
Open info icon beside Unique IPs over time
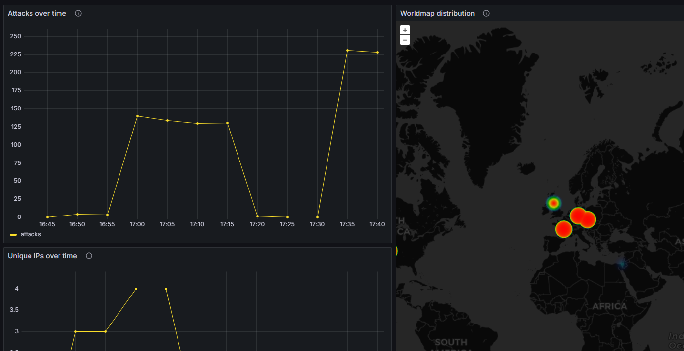pos(89,256)
